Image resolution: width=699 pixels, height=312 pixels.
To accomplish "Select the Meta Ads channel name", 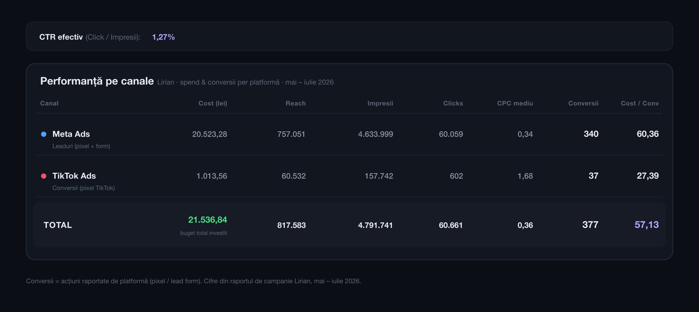I will [71, 134].
